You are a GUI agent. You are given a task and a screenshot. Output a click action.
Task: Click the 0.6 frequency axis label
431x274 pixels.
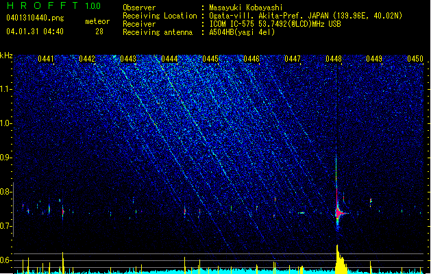[x=5, y=260]
